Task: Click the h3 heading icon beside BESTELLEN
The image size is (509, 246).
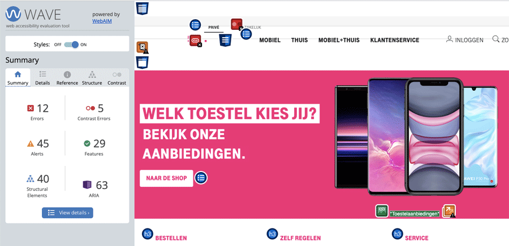Action: click(x=148, y=234)
